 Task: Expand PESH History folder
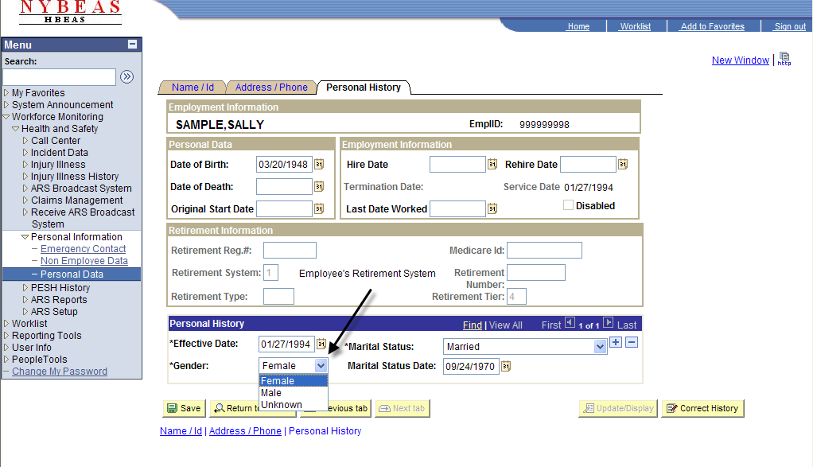25,288
